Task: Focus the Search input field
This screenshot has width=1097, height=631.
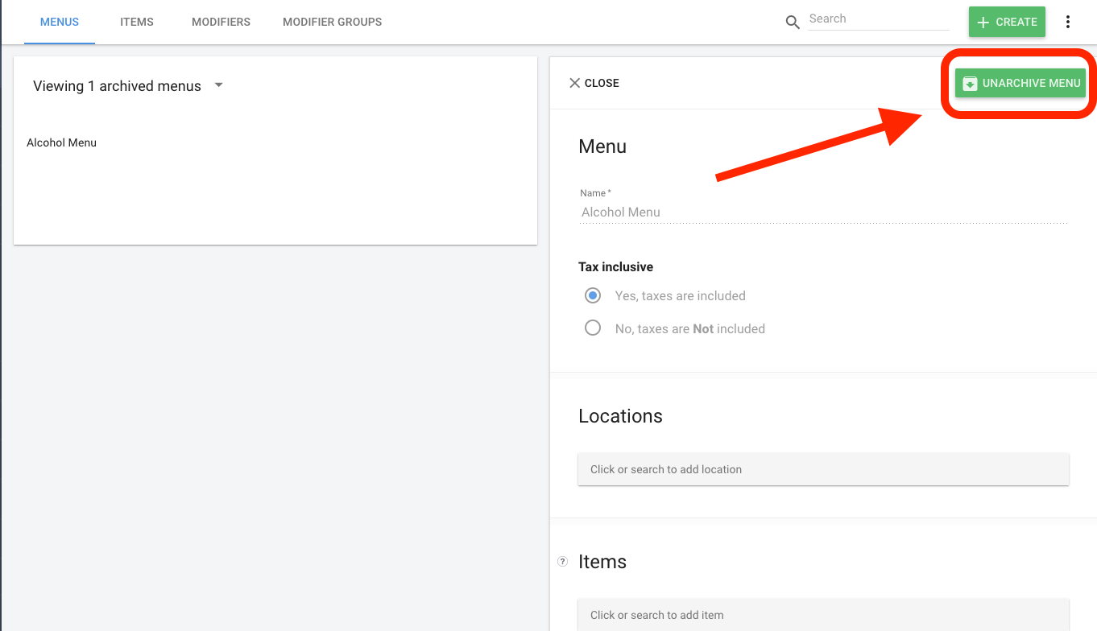Action: [878, 19]
